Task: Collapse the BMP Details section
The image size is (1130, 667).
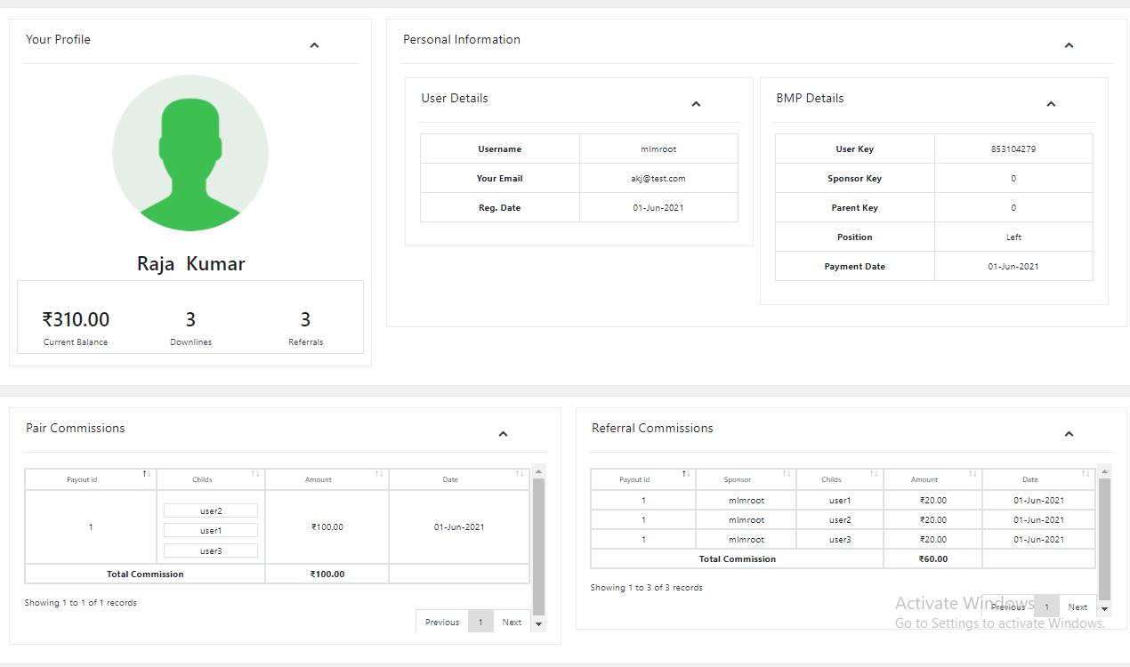Action: point(1050,104)
